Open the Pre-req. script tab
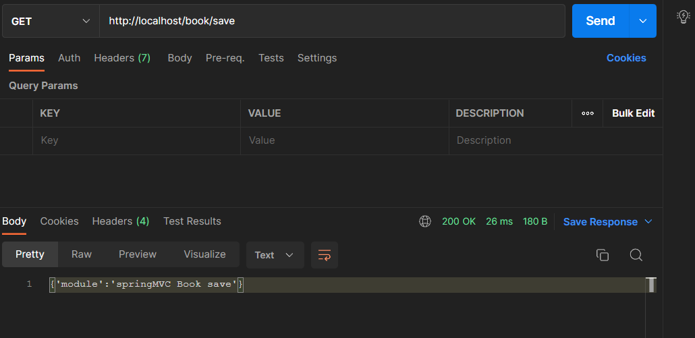The height and width of the screenshot is (338, 695). coord(225,58)
